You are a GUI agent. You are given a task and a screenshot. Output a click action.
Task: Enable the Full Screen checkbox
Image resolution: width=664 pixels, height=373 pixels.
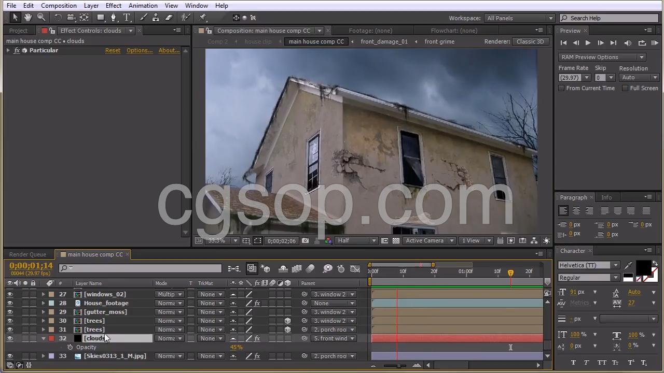pyautogui.click(x=625, y=88)
